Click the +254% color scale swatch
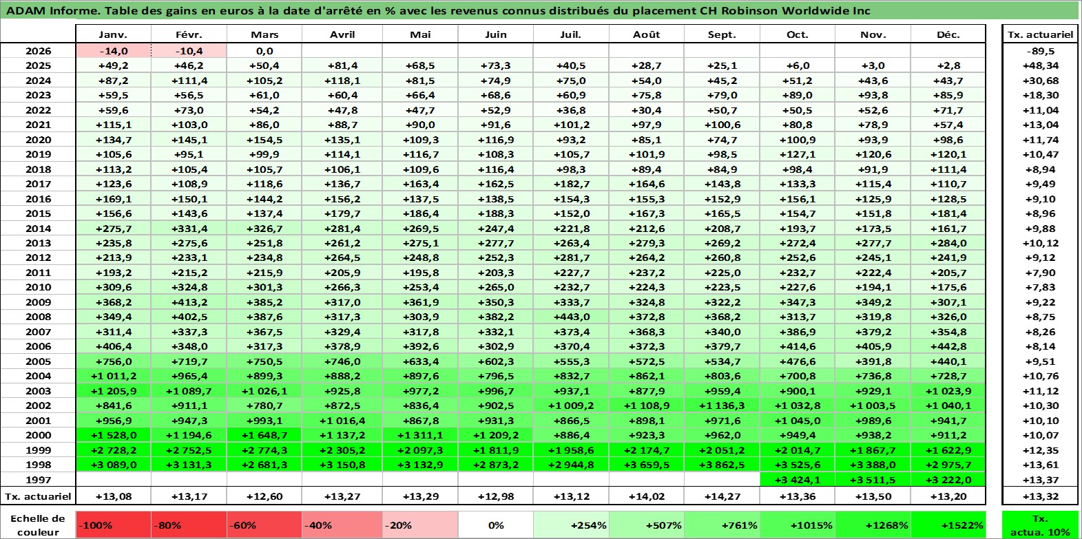 (571, 525)
